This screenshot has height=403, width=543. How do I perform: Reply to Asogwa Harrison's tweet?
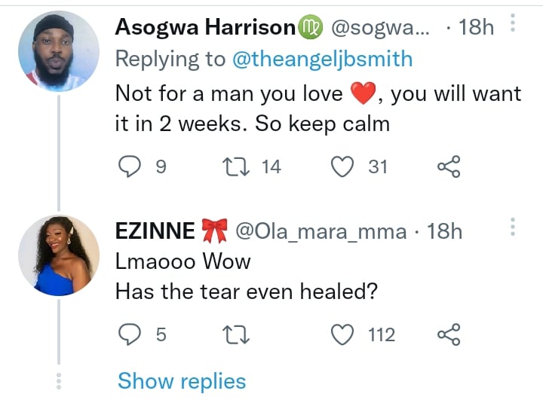click(x=130, y=166)
